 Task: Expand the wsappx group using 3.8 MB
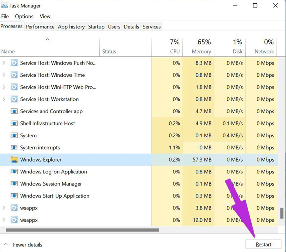coord(4,208)
